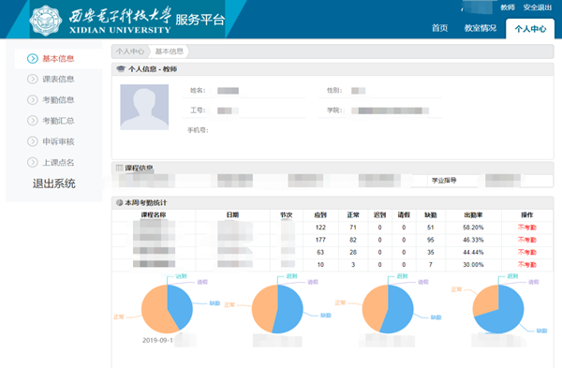Click 不考勤 in the 44.44% row

pos(526,252)
